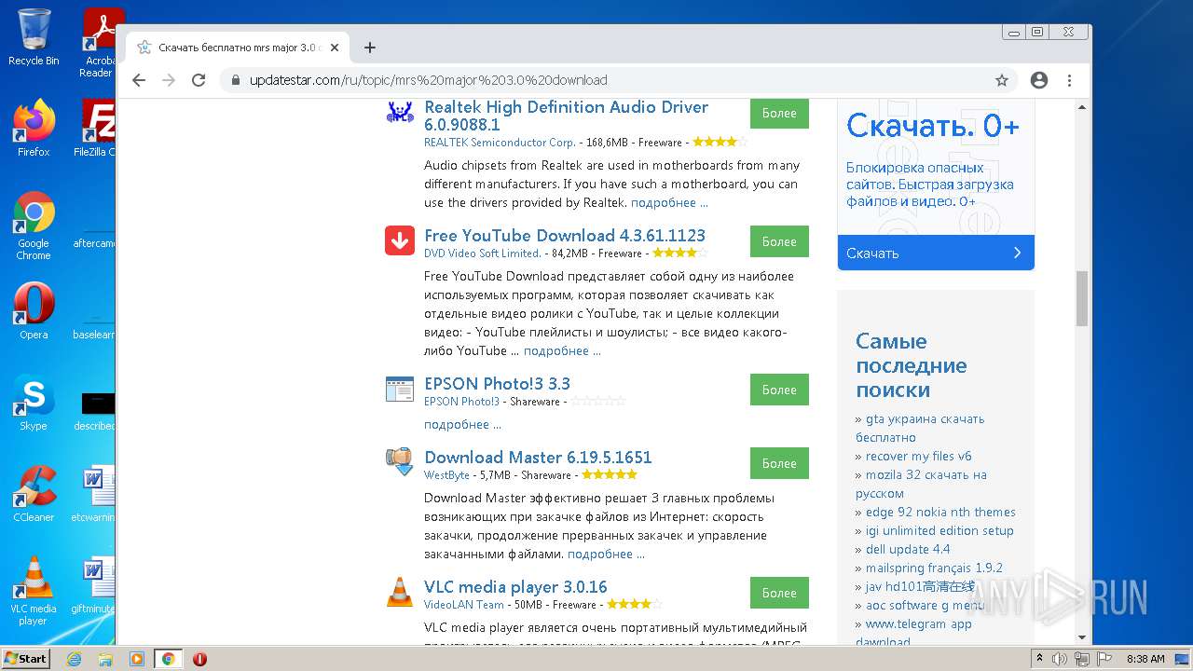Click the volume speaker tray icon
The image size is (1193, 671).
1060,659
